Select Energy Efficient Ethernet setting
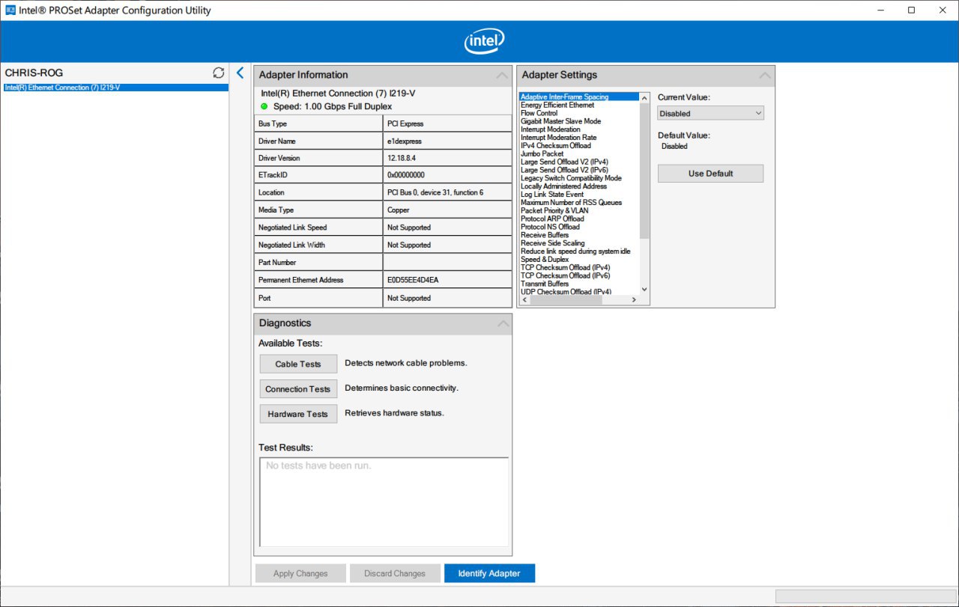959x607 pixels. tap(557, 105)
